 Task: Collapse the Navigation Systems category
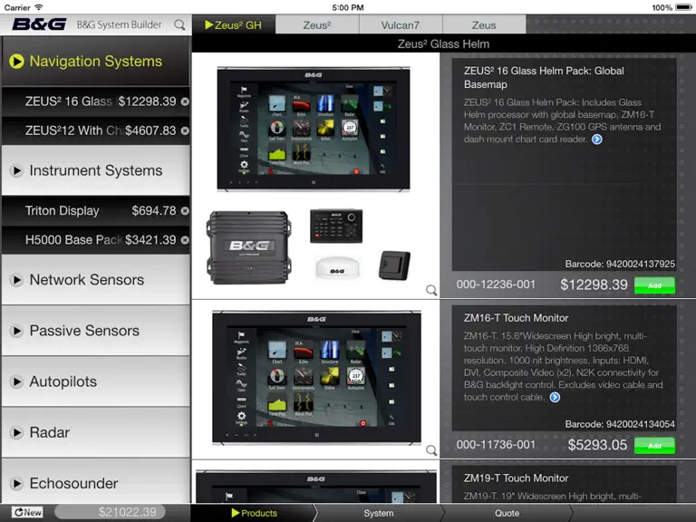[96, 62]
